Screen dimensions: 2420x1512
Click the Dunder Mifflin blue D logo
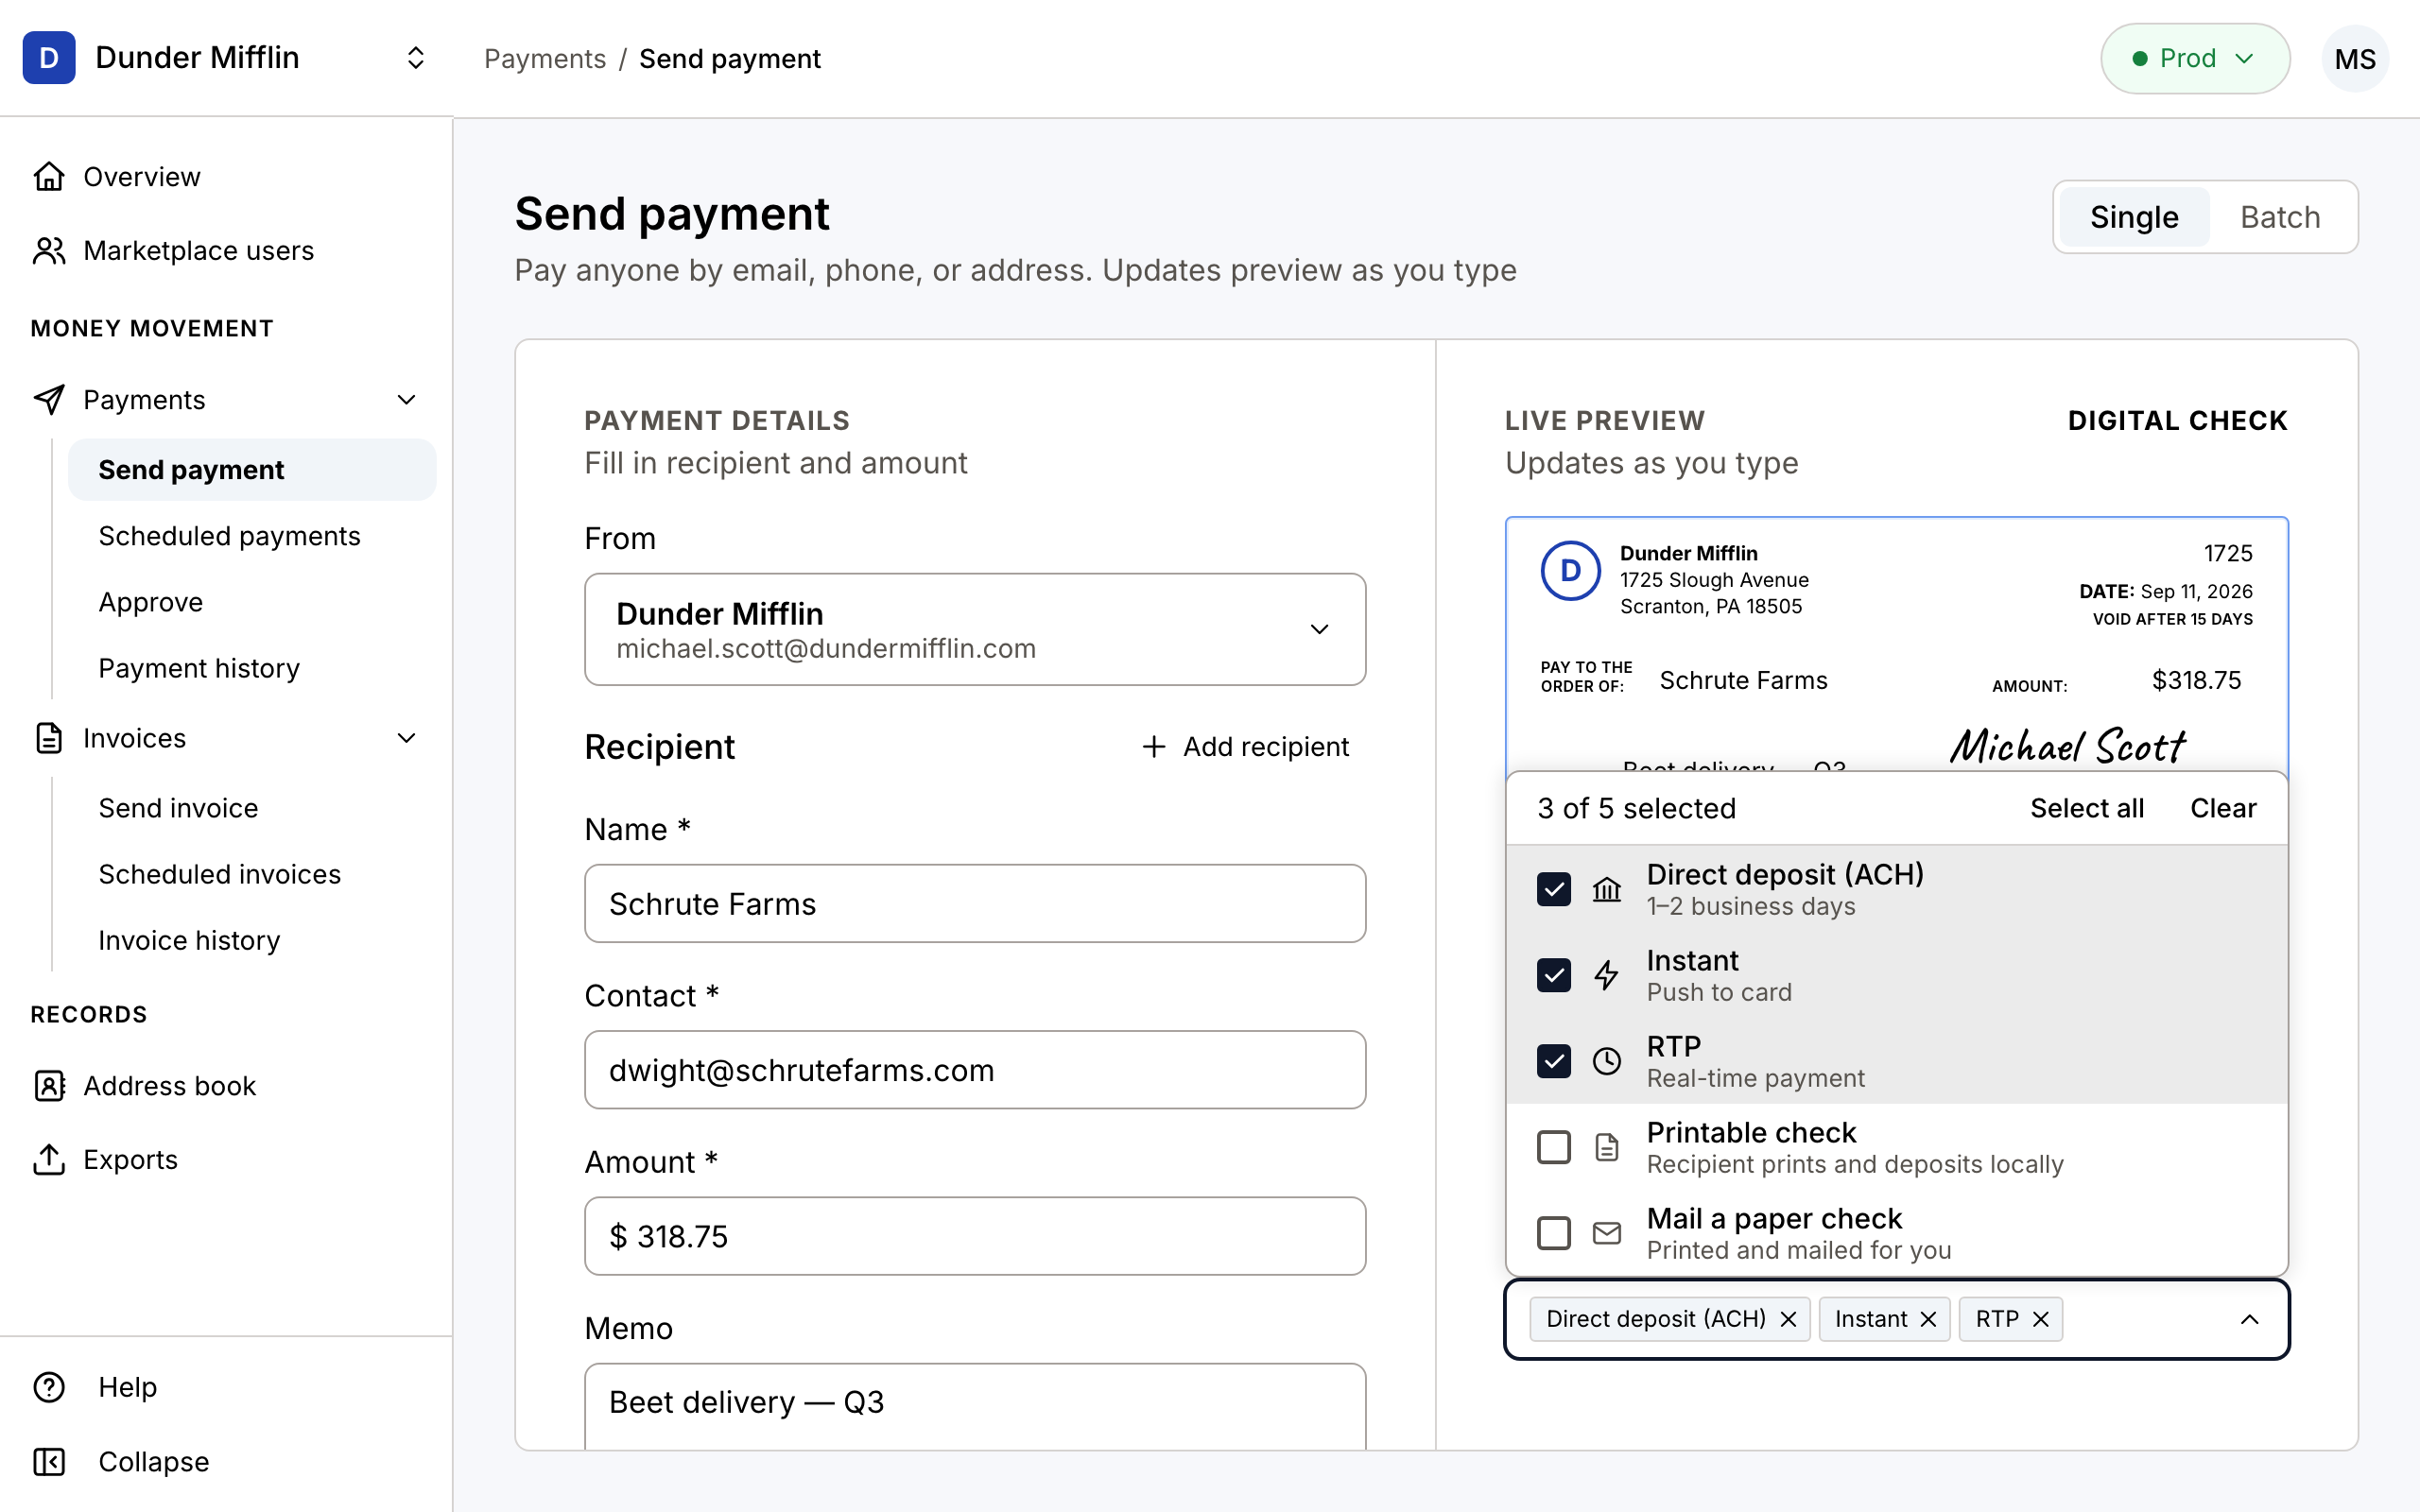(49, 58)
